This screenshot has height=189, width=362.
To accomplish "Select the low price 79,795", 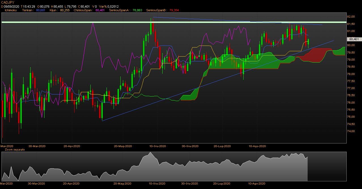I will tap(72, 6).
